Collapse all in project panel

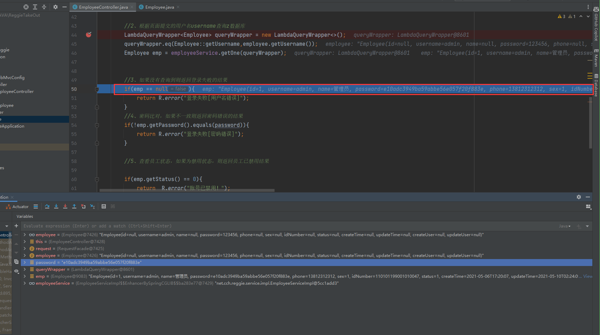44,7
